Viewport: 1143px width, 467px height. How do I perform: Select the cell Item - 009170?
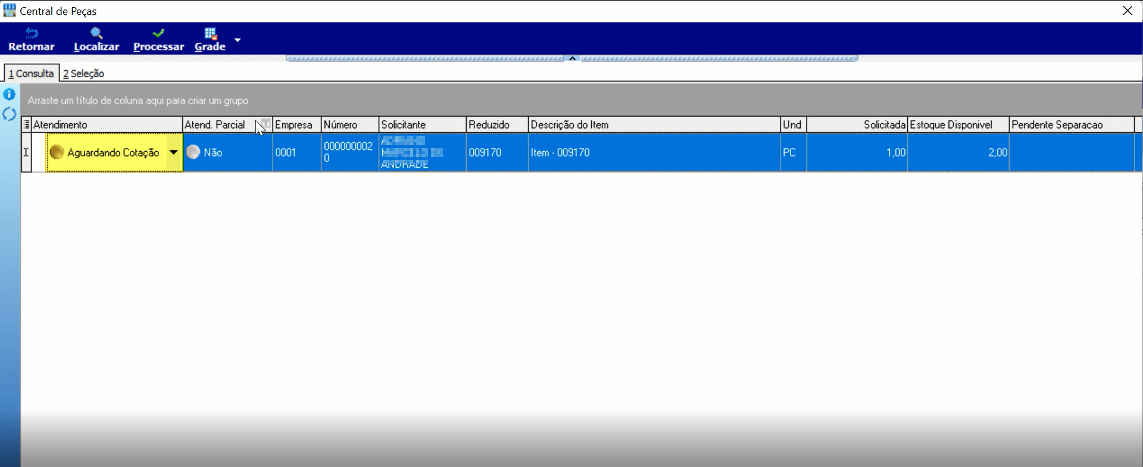pos(655,152)
